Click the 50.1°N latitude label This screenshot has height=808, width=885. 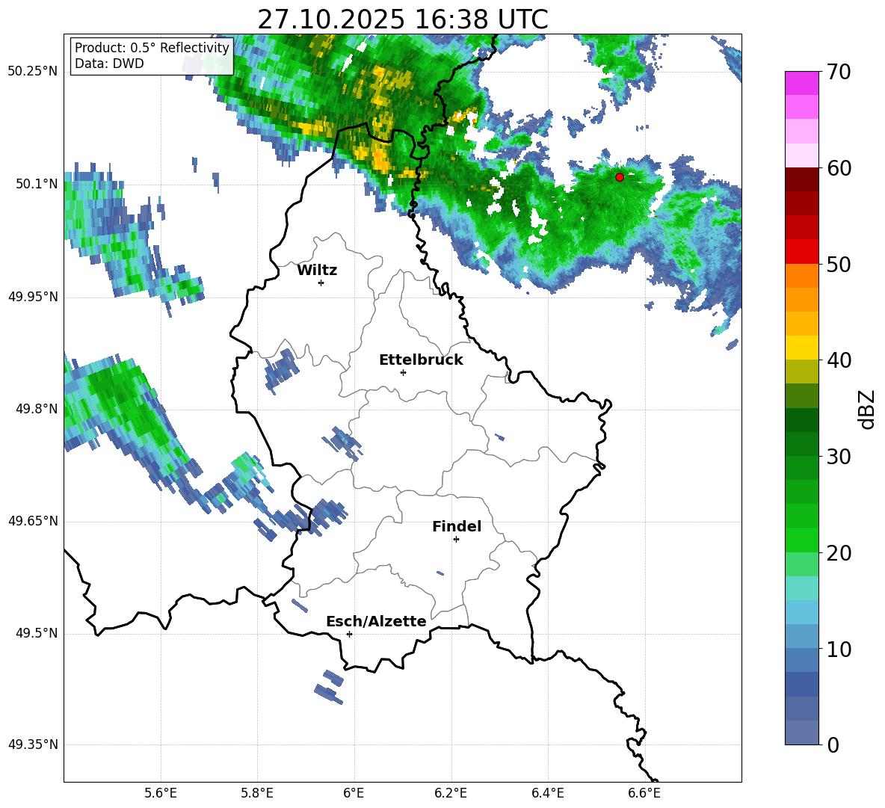pyautogui.click(x=36, y=184)
